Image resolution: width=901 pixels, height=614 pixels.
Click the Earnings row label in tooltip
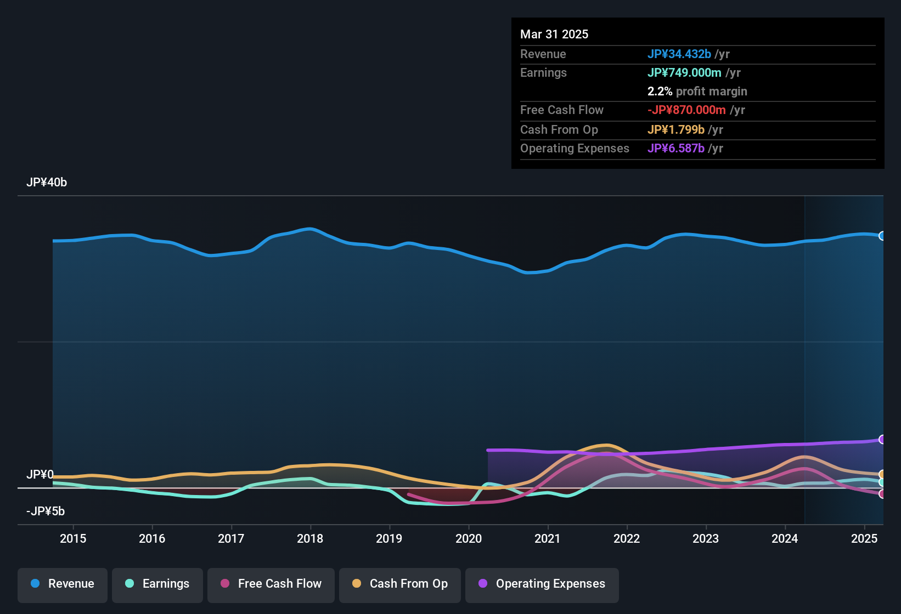point(543,72)
